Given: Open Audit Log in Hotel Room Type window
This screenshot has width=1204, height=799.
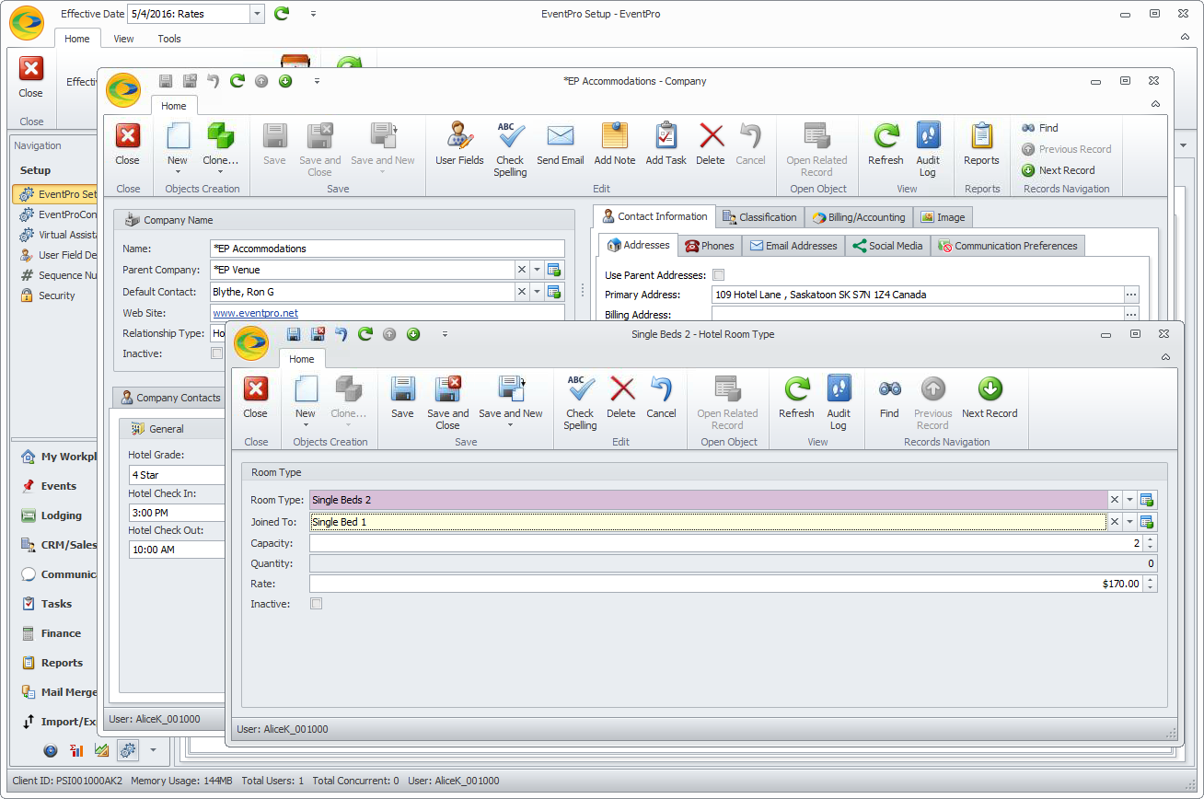Looking at the screenshot, I should 839,402.
